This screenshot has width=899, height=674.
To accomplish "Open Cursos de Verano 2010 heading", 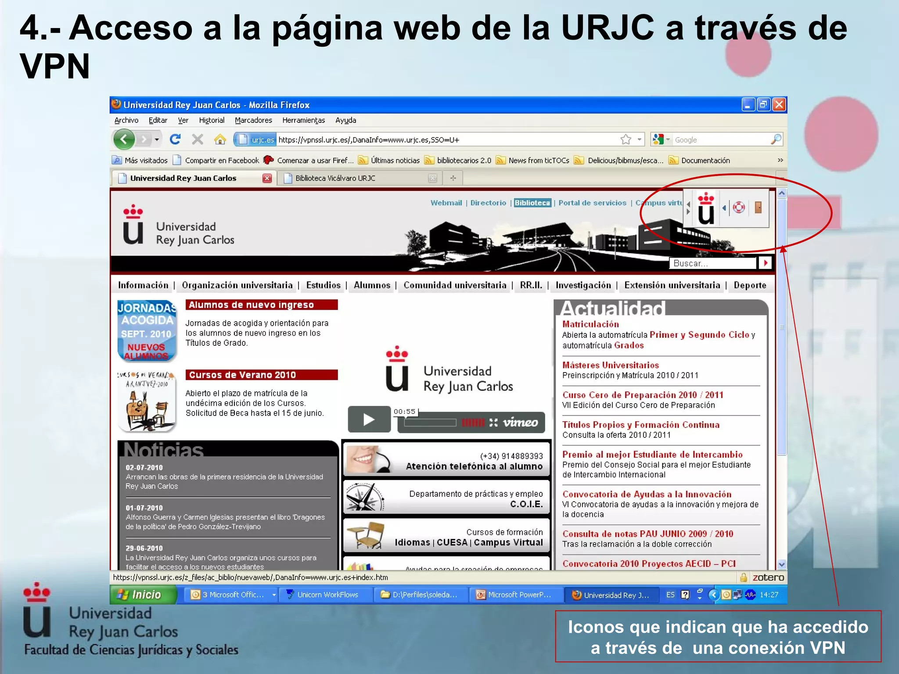I will click(x=262, y=375).
